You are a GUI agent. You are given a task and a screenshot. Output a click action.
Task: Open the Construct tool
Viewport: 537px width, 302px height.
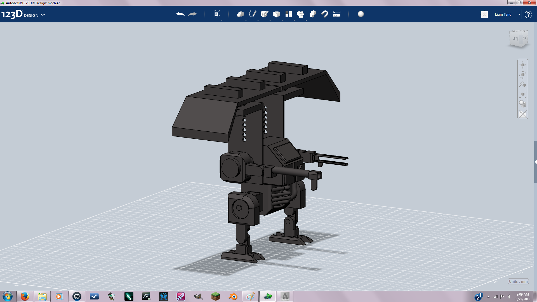pyautogui.click(x=265, y=14)
